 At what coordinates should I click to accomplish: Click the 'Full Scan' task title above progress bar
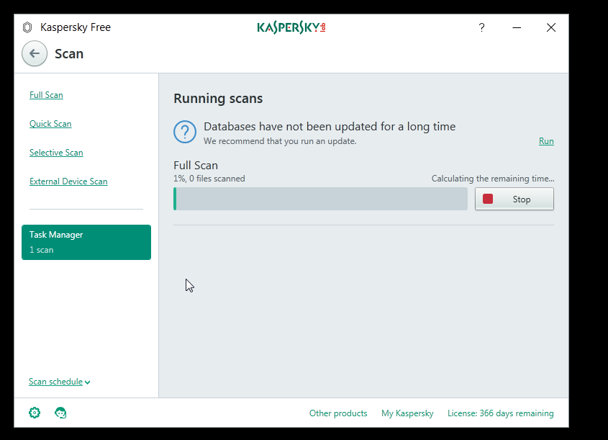[196, 166]
